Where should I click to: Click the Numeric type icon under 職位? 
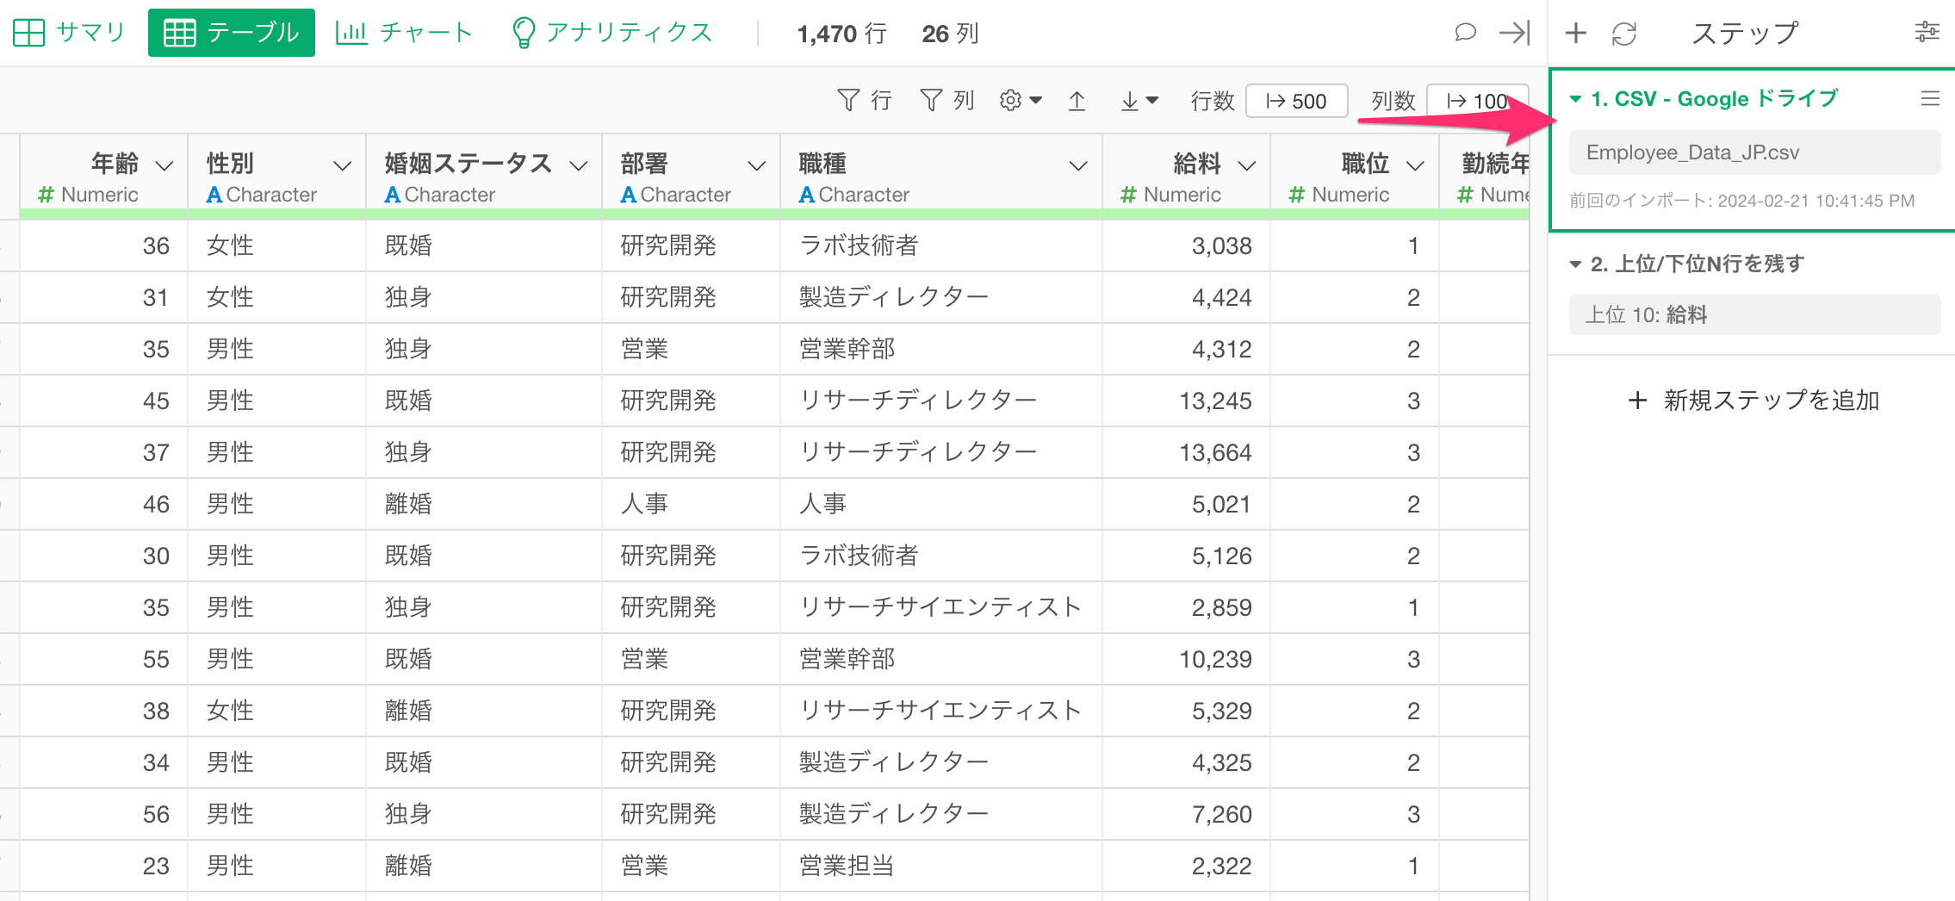[x=1297, y=196]
